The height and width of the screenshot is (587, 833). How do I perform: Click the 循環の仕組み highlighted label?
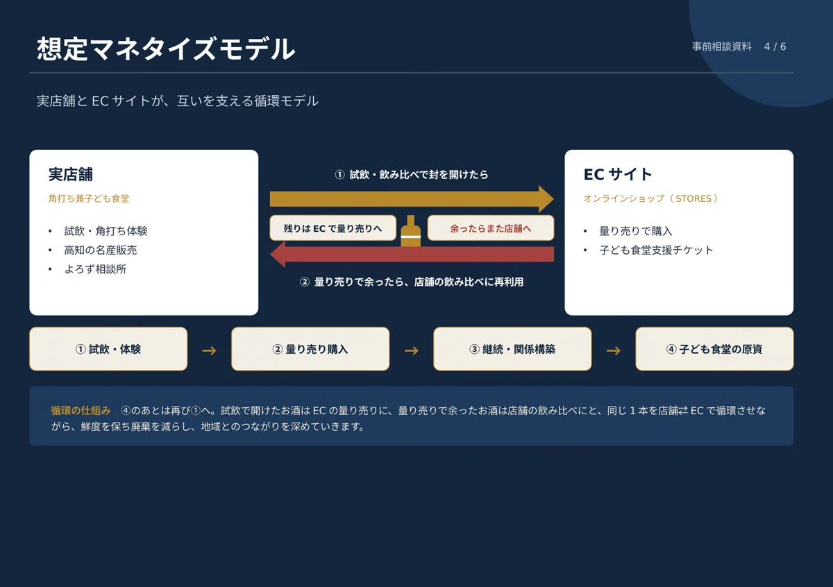81,410
